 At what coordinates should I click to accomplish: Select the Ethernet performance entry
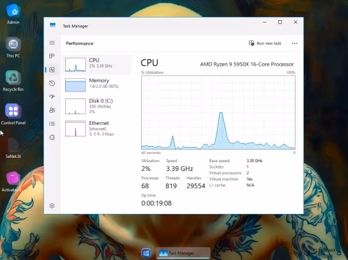[97, 128]
